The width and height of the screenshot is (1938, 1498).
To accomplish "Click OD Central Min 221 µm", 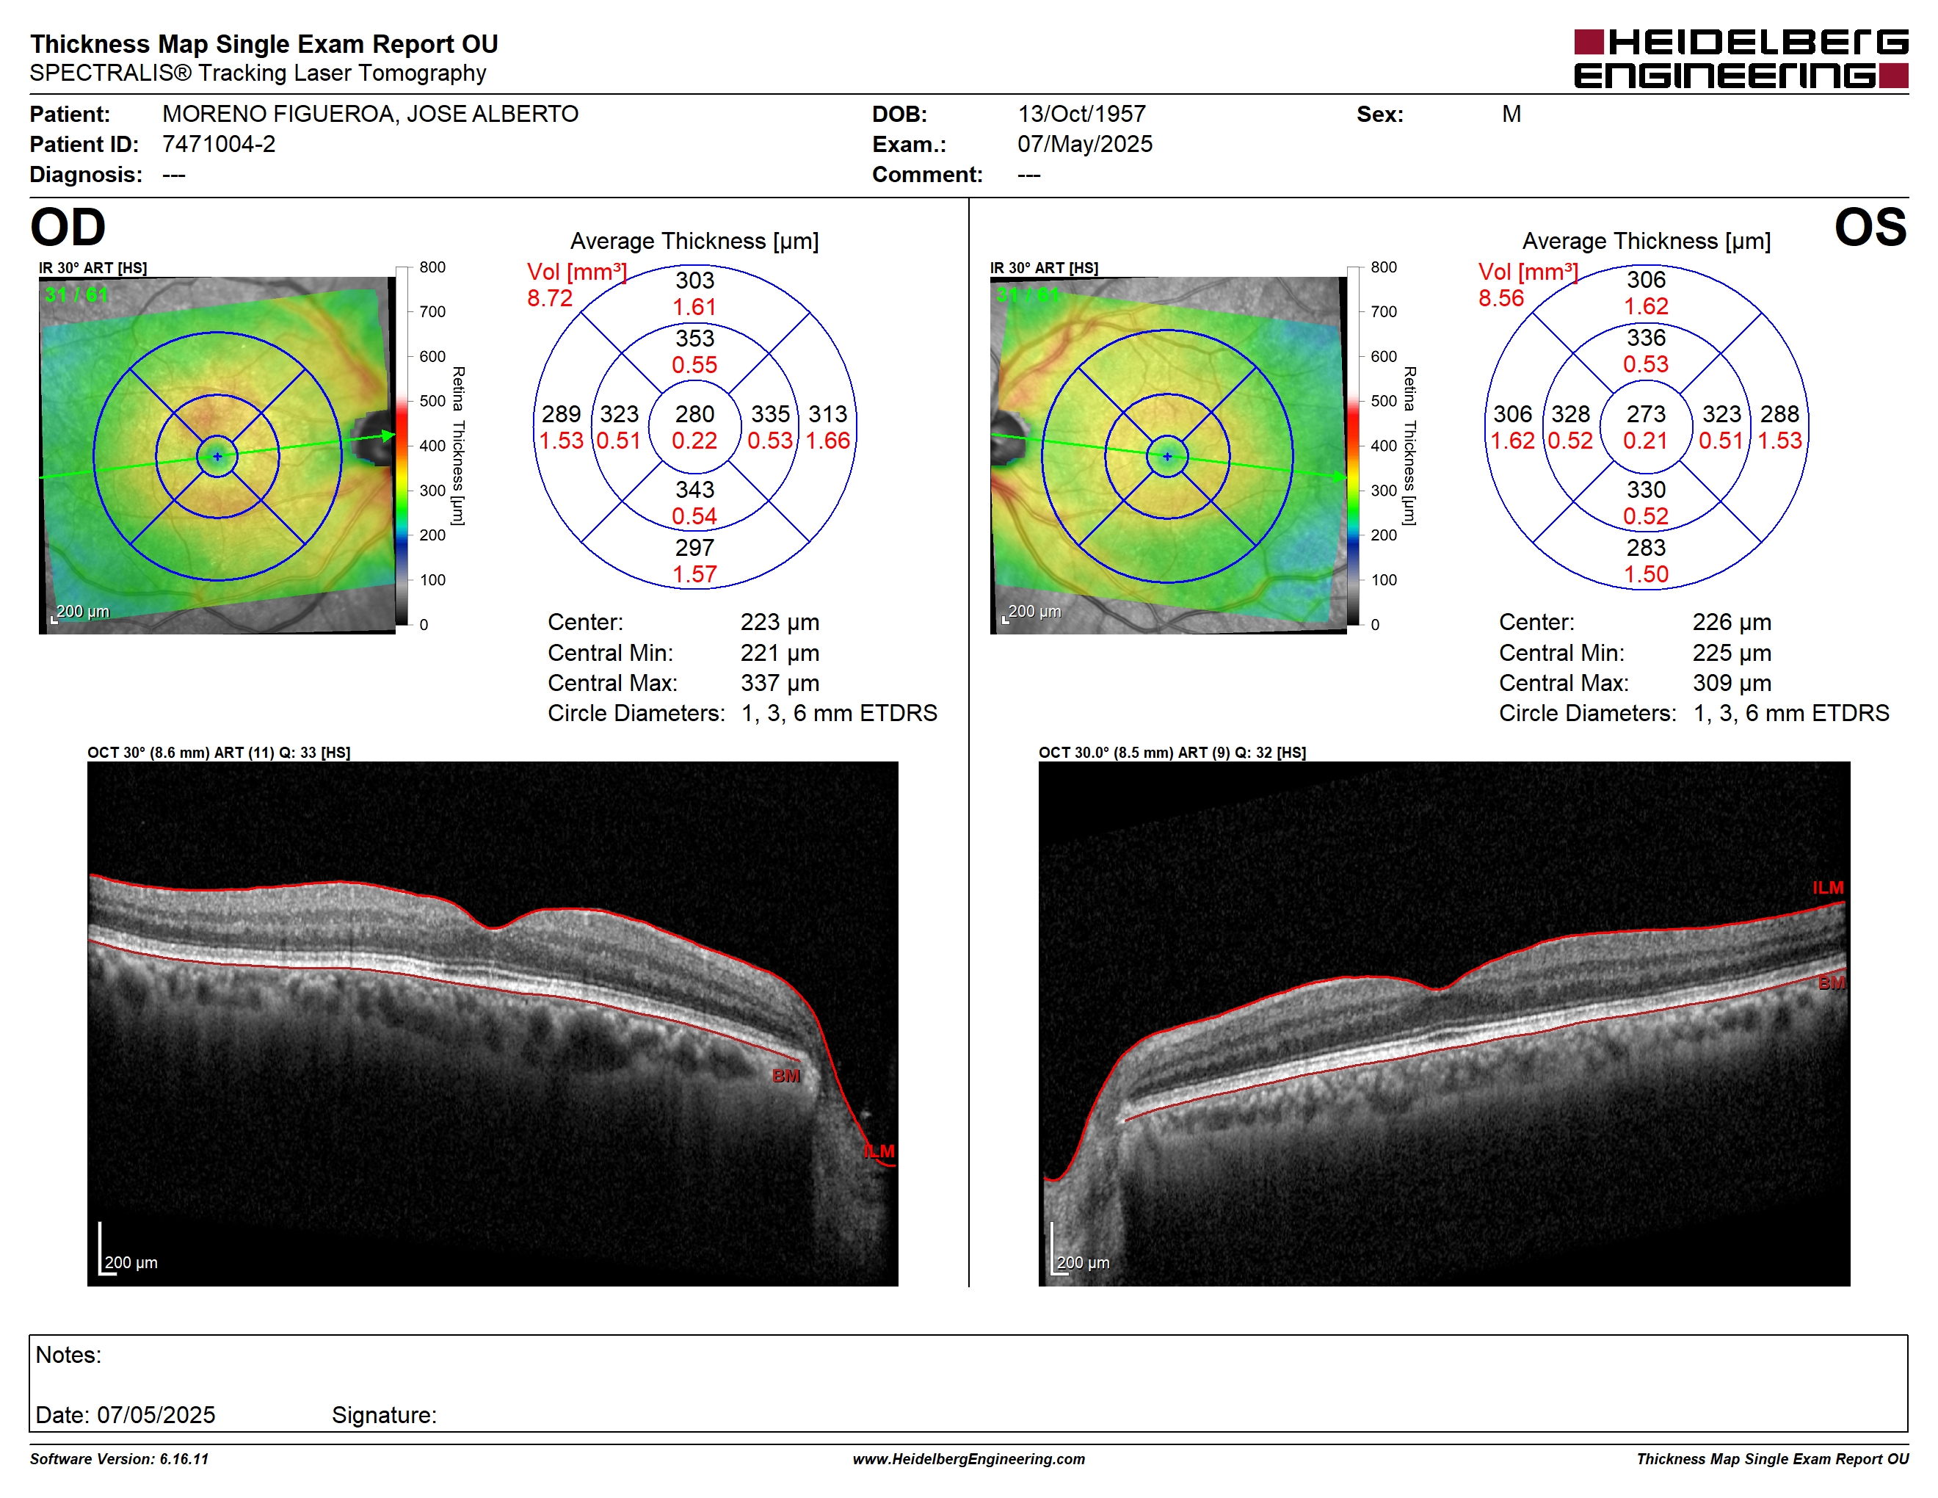I will (x=779, y=653).
